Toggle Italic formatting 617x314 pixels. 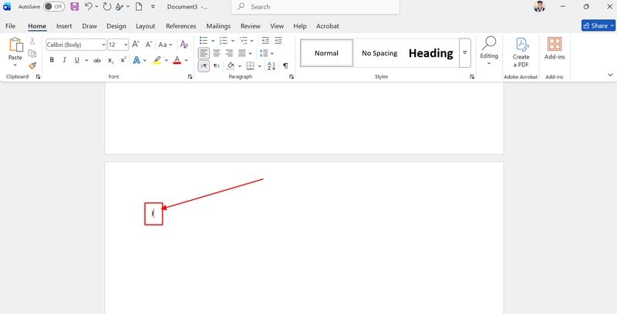click(65, 60)
